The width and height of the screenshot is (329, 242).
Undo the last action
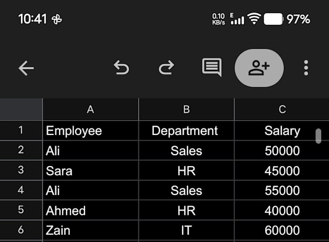121,68
